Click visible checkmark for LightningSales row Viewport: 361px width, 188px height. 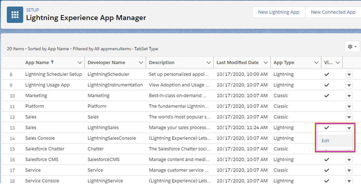tap(327, 128)
